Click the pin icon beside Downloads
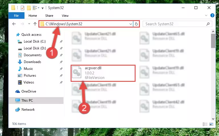Viewport: 219px width, 136px height. point(61,62)
